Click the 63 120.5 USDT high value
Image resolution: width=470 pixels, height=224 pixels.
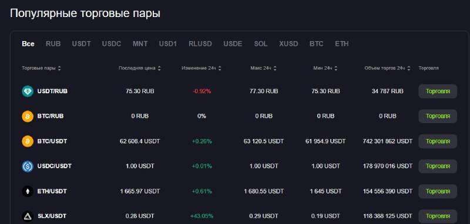(x=264, y=141)
